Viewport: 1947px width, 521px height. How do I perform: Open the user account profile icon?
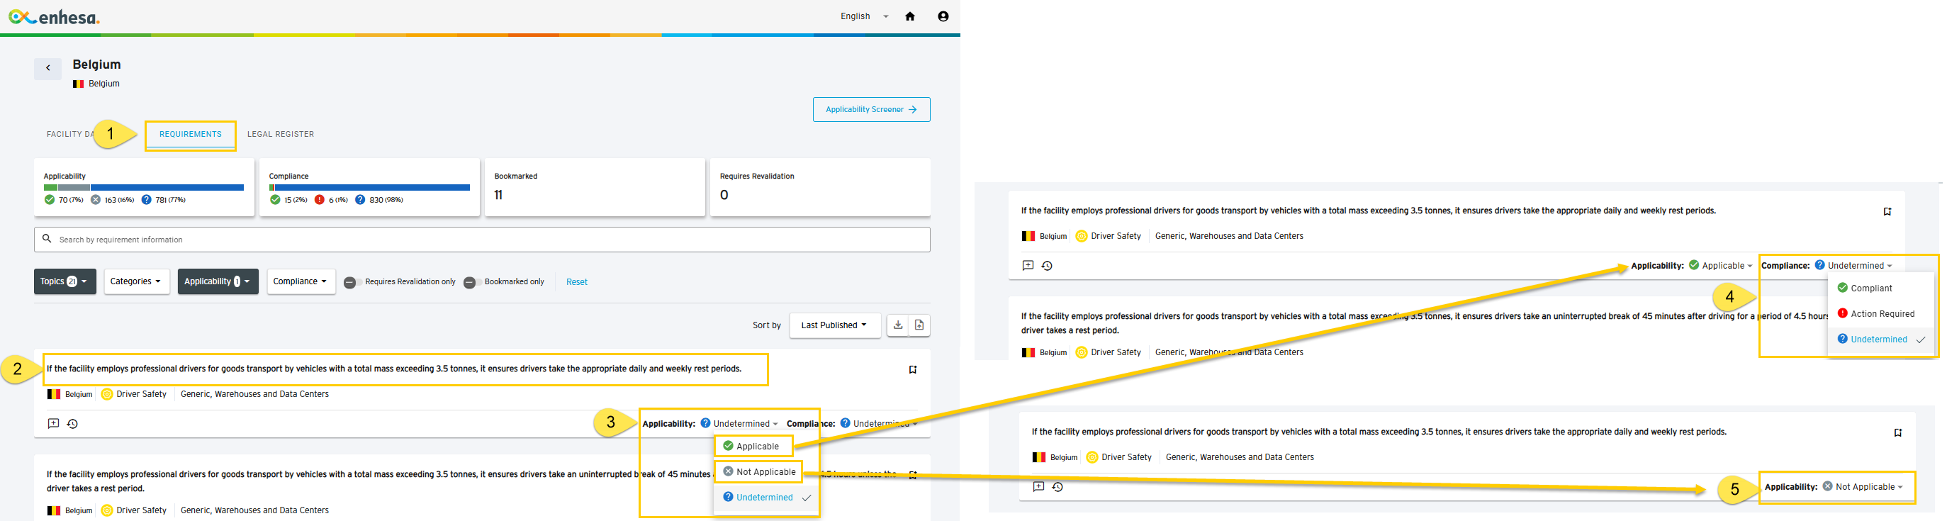coord(943,16)
